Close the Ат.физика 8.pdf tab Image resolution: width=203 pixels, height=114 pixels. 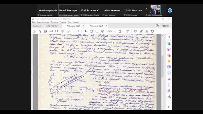(83, 26)
